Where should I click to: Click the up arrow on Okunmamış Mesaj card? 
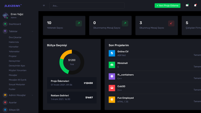(x=125, y=23)
